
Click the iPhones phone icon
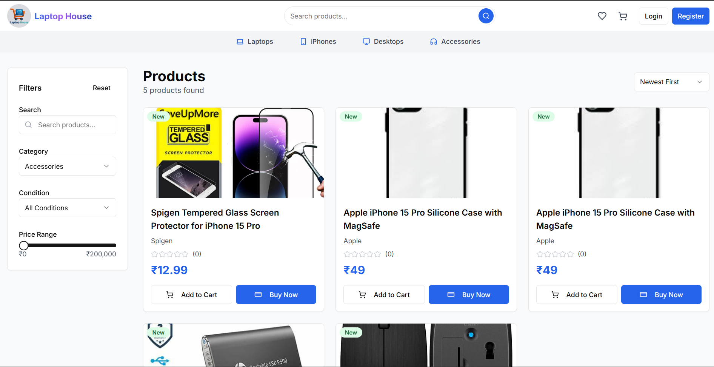click(x=303, y=42)
